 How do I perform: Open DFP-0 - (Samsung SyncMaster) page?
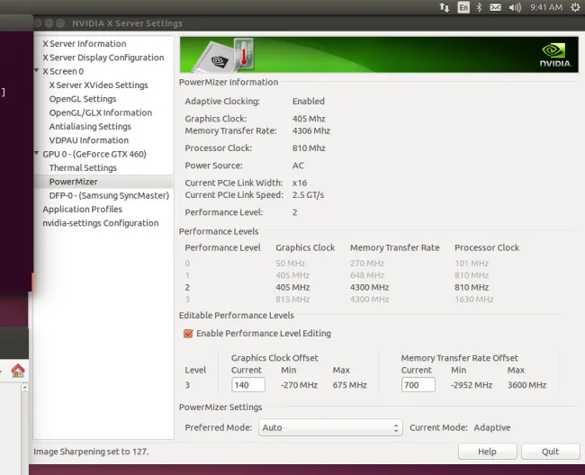tap(109, 195)
